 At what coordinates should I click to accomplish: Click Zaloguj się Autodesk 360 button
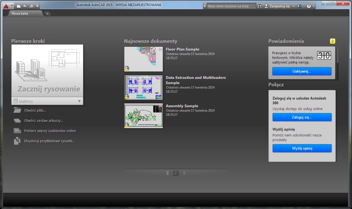click(302, 117)
